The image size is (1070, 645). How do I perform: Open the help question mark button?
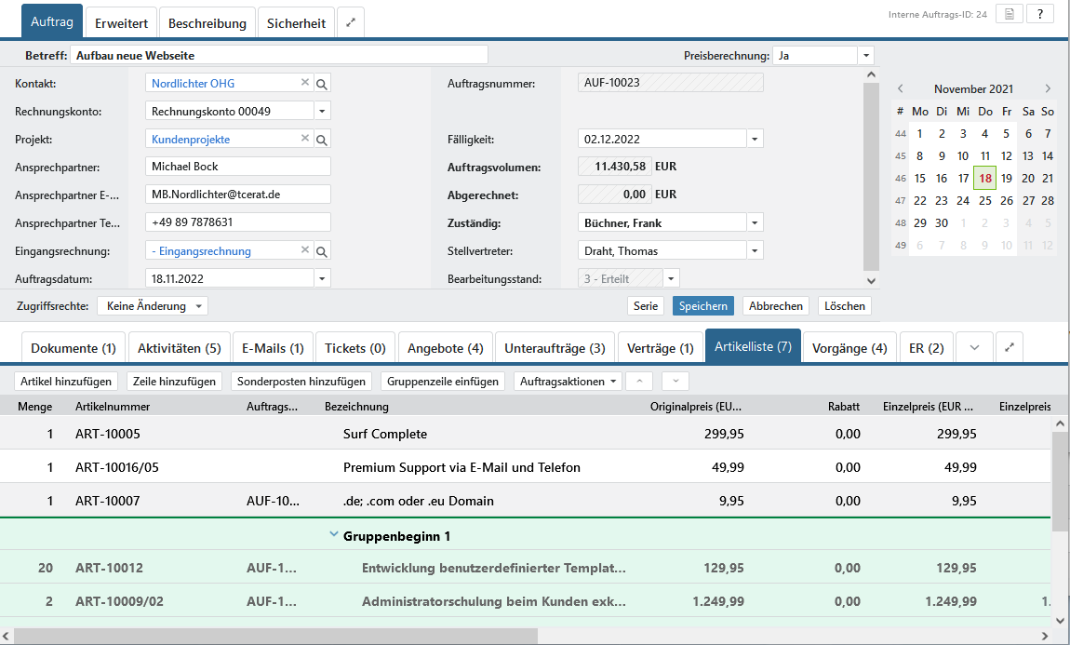1039,14
